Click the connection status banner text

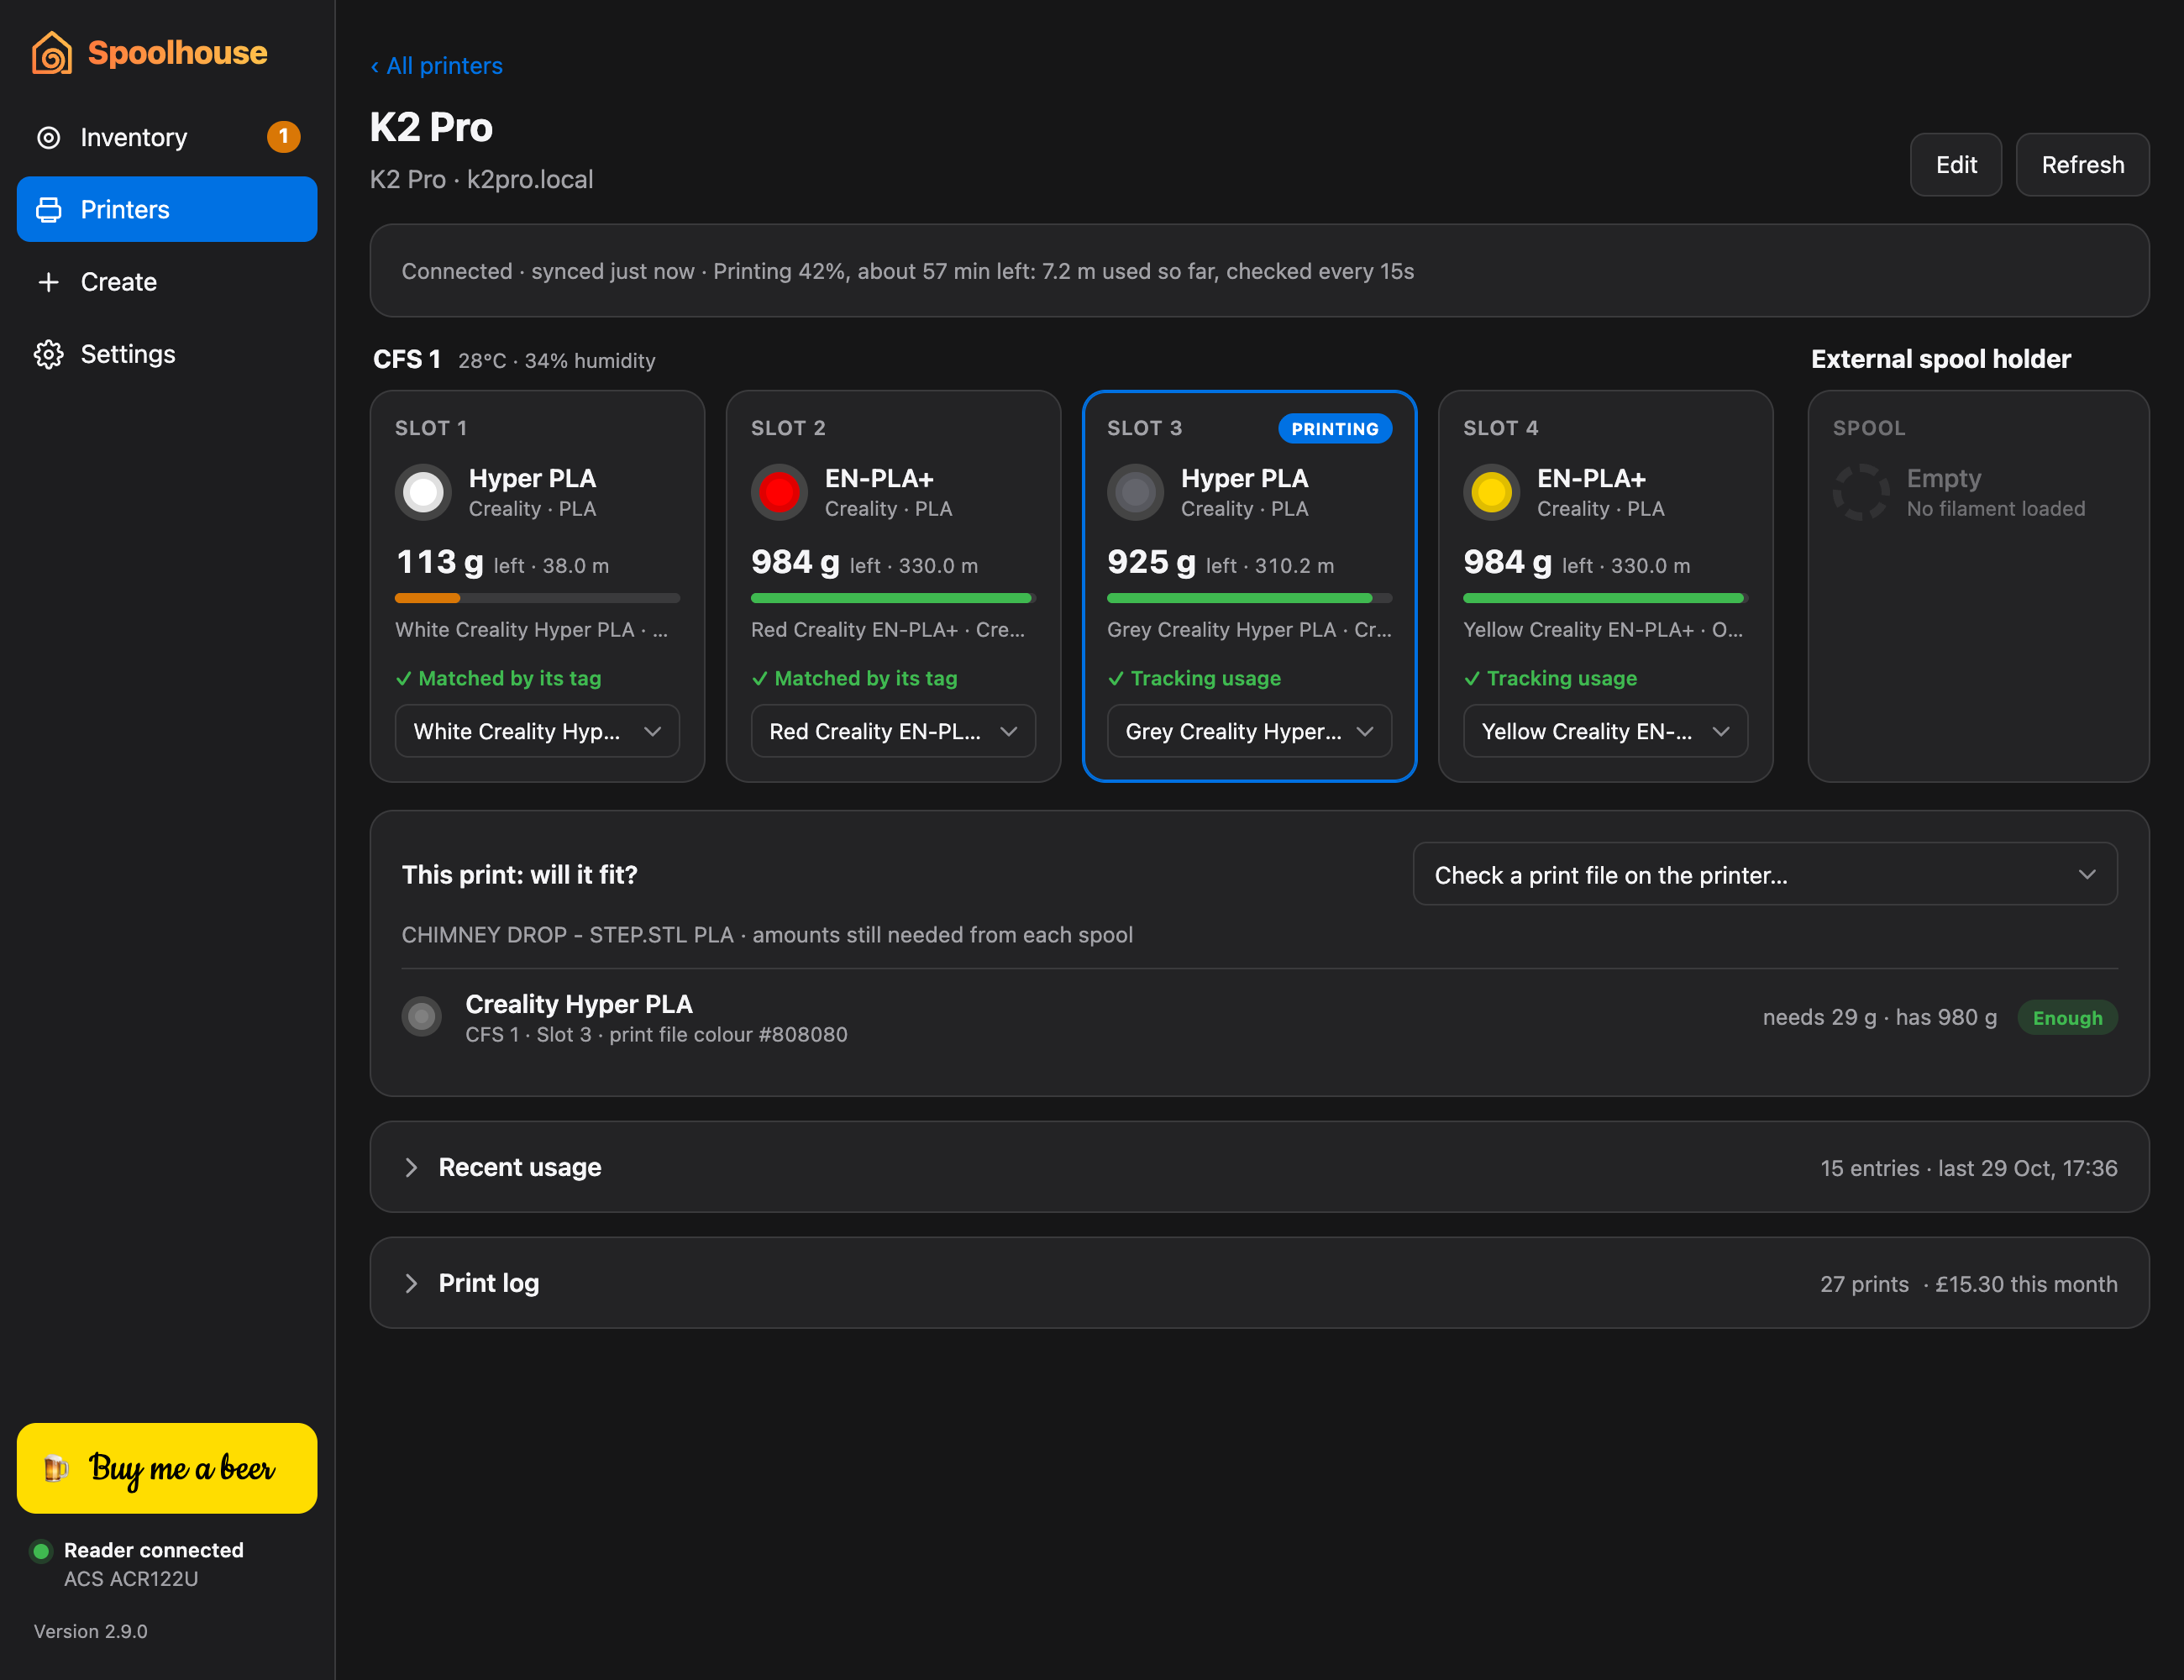(x=907, y=271)
